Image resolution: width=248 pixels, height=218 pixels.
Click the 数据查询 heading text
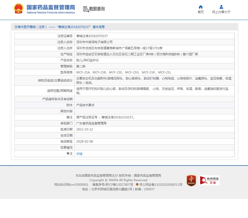97,9
